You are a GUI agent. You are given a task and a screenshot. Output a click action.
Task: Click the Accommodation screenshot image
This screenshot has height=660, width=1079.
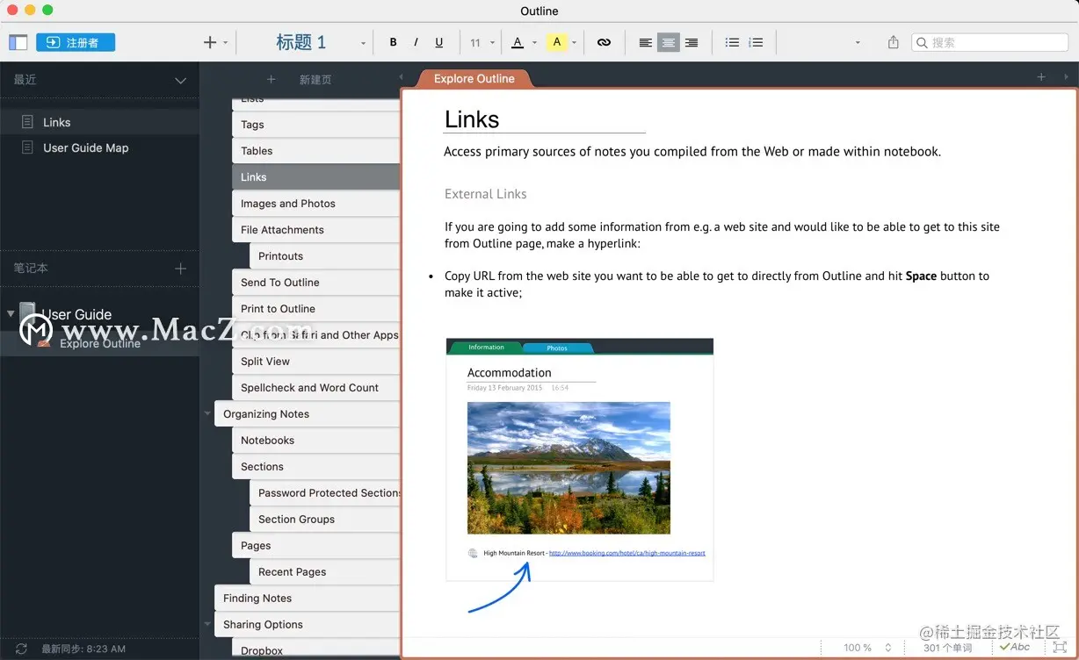click(580, 459)
